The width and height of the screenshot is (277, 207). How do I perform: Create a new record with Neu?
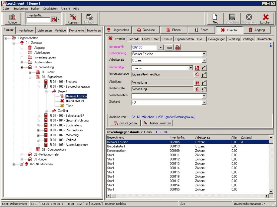216,19
